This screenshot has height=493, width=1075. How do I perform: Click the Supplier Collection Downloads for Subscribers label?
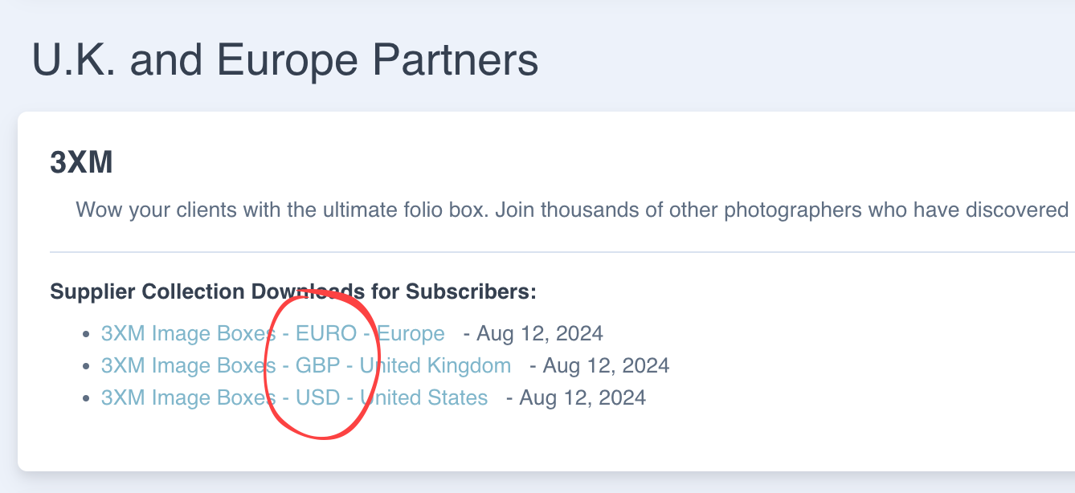pos(292,291)
